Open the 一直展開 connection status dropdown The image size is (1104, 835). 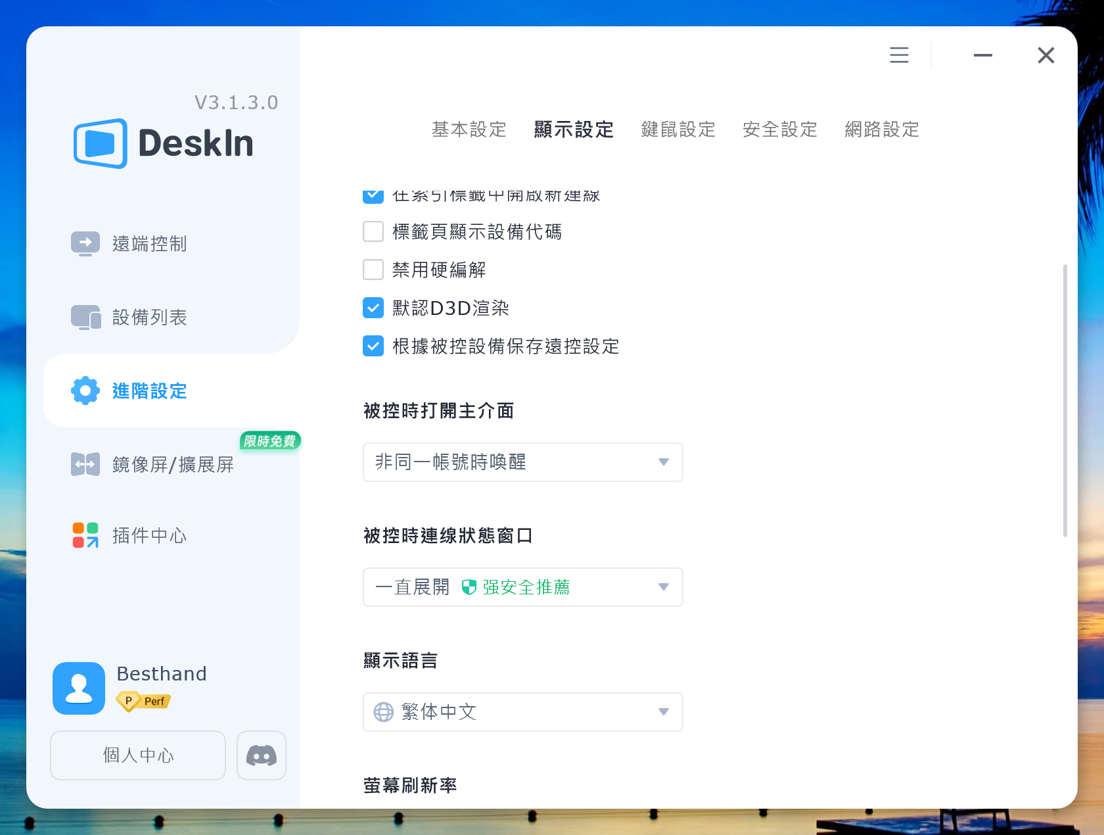(522, 587)
